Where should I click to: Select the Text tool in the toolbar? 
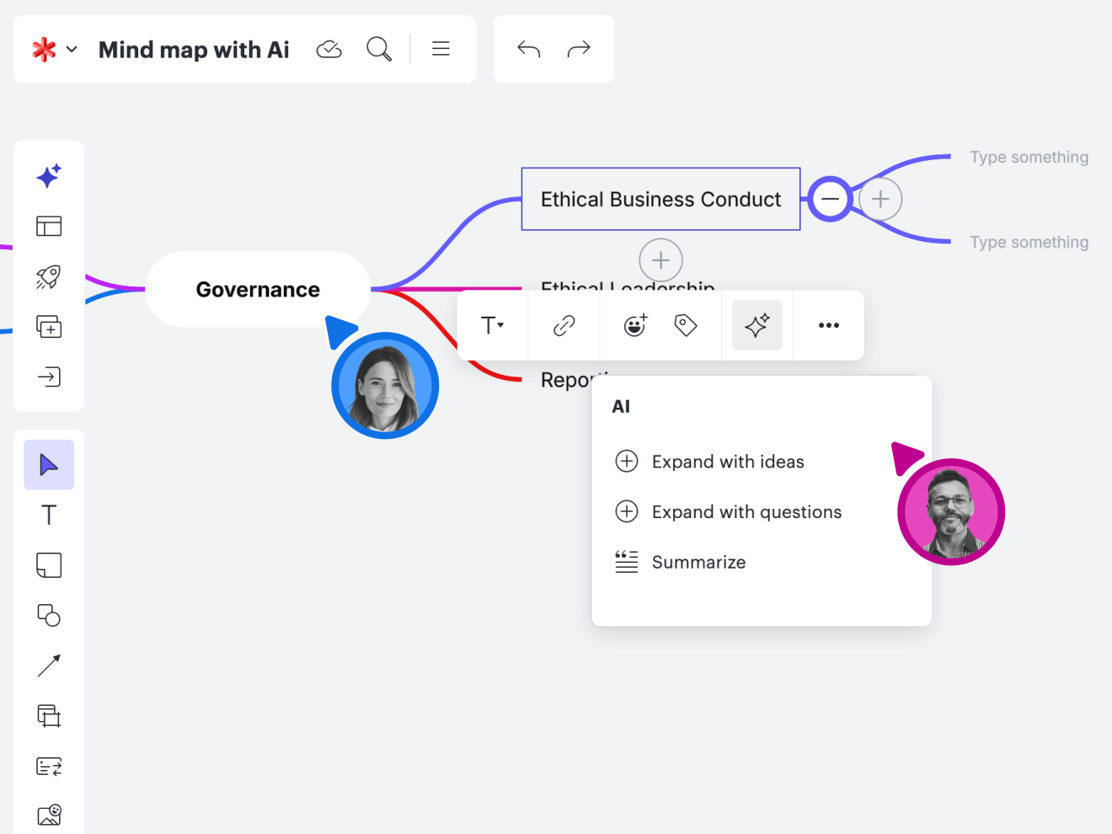(x=49, y=515)
